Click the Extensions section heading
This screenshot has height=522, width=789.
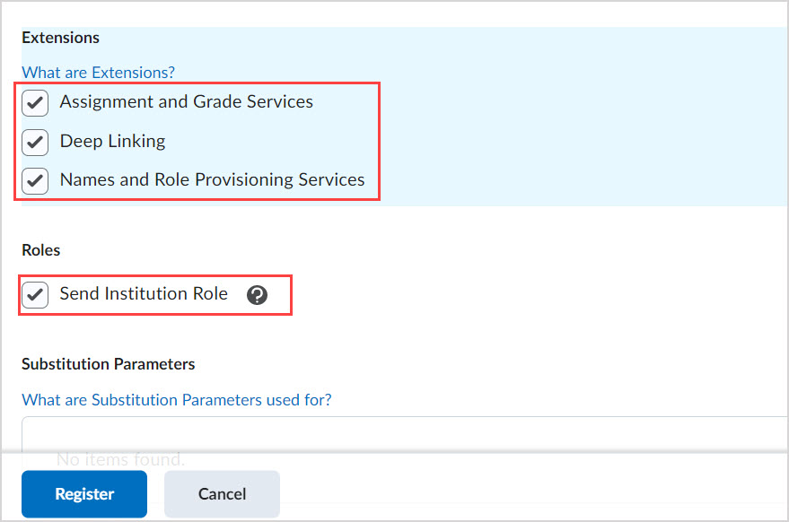pyautogui.click(x=60, y=38)
